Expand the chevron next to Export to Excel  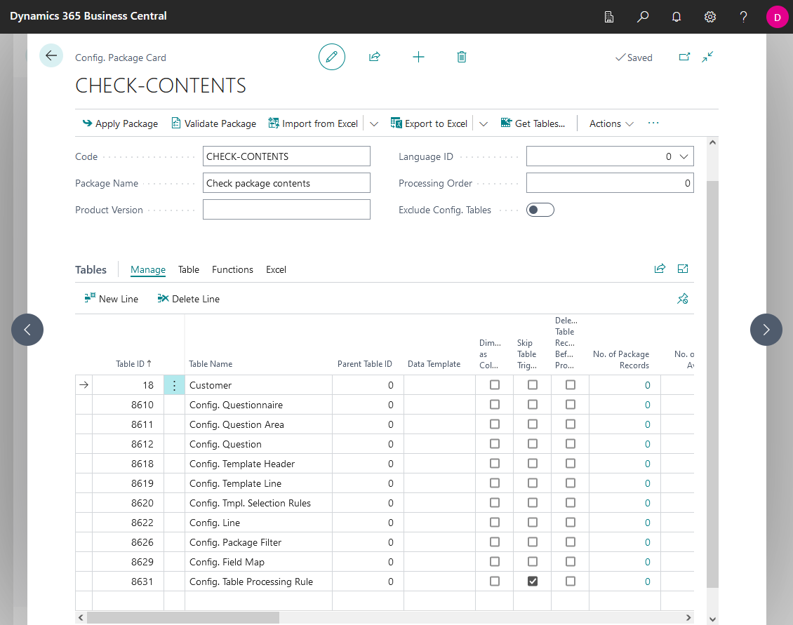[483, 123]
